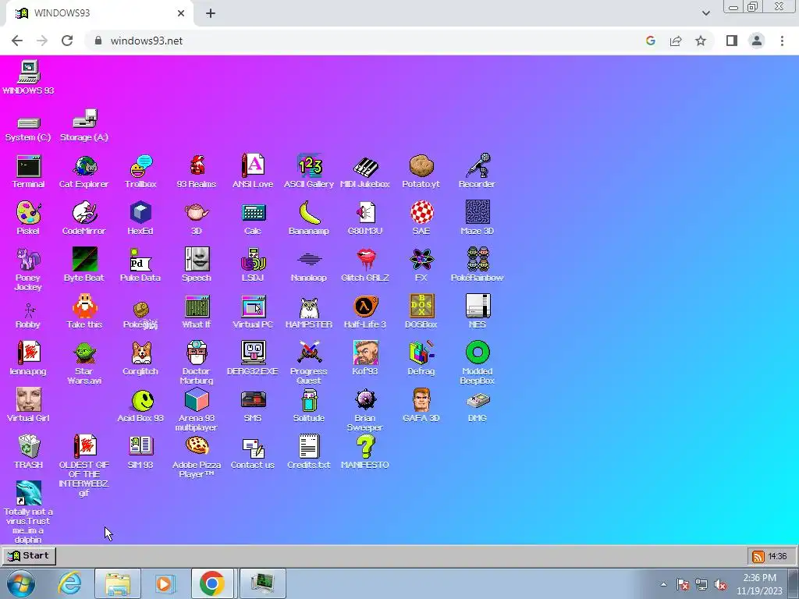Open the Terminal desktop icon
799x599 pixels.
coord(29,166)
